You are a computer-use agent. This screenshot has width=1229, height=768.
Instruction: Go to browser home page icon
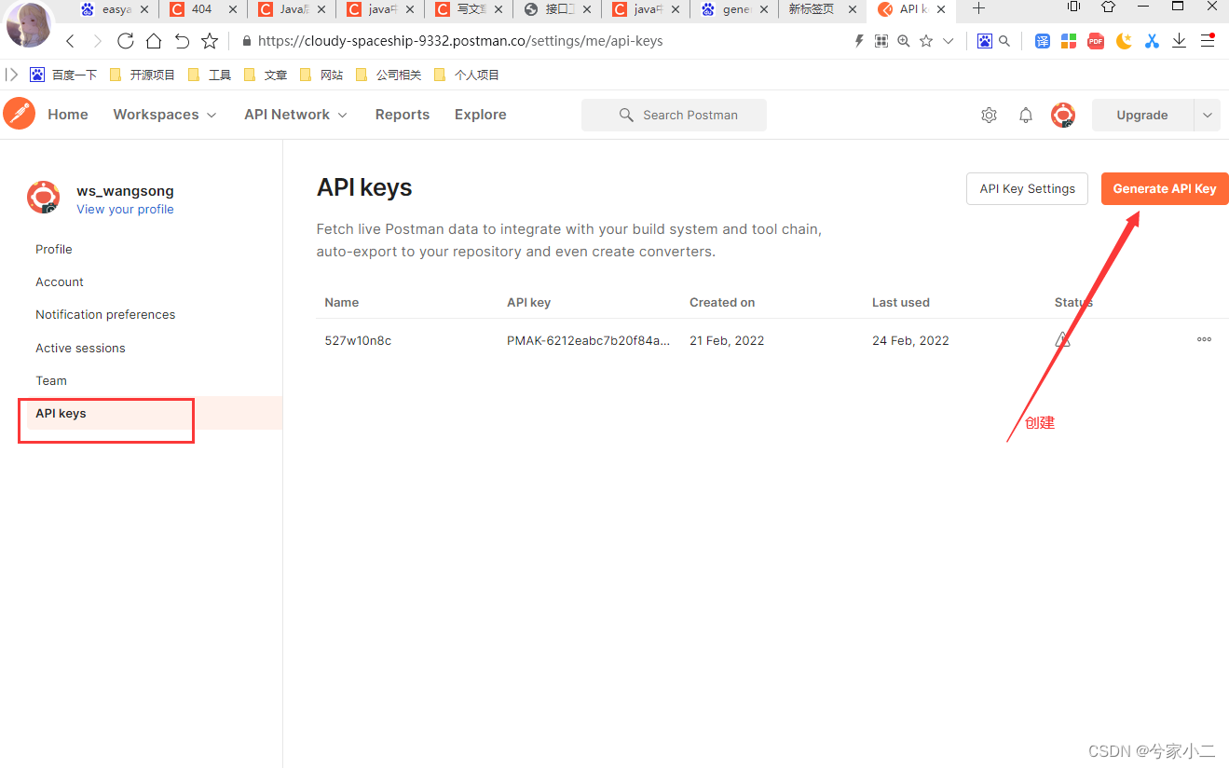coord(154,41)
